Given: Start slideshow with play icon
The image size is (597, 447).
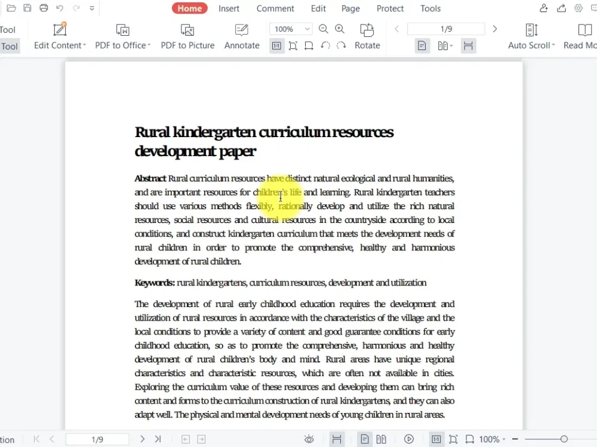Looking at the screenshot, I should point(409,439).
